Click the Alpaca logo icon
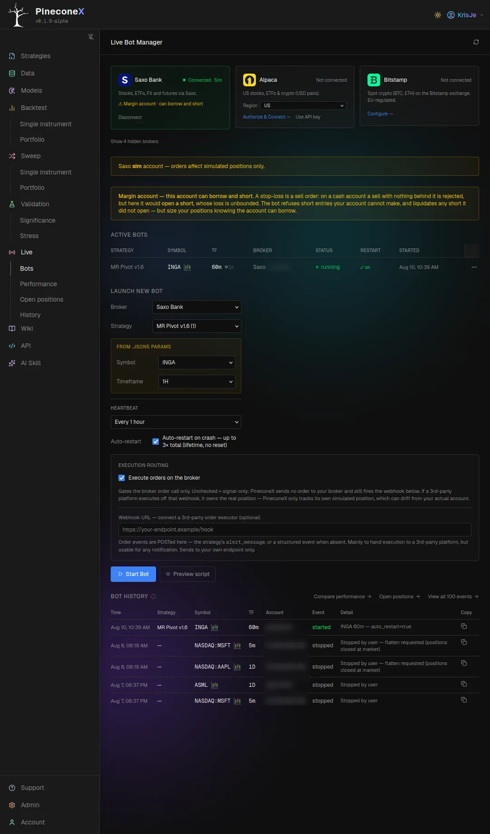This screenshot has width=490, height=834. pyautogui.click(x=250, y=80)
